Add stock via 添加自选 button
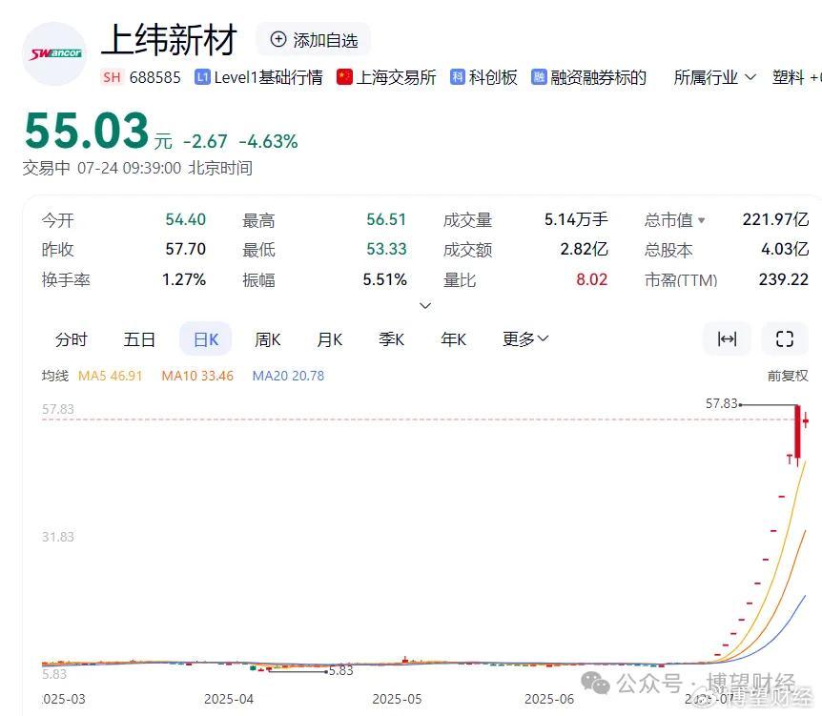 (314, 40)
